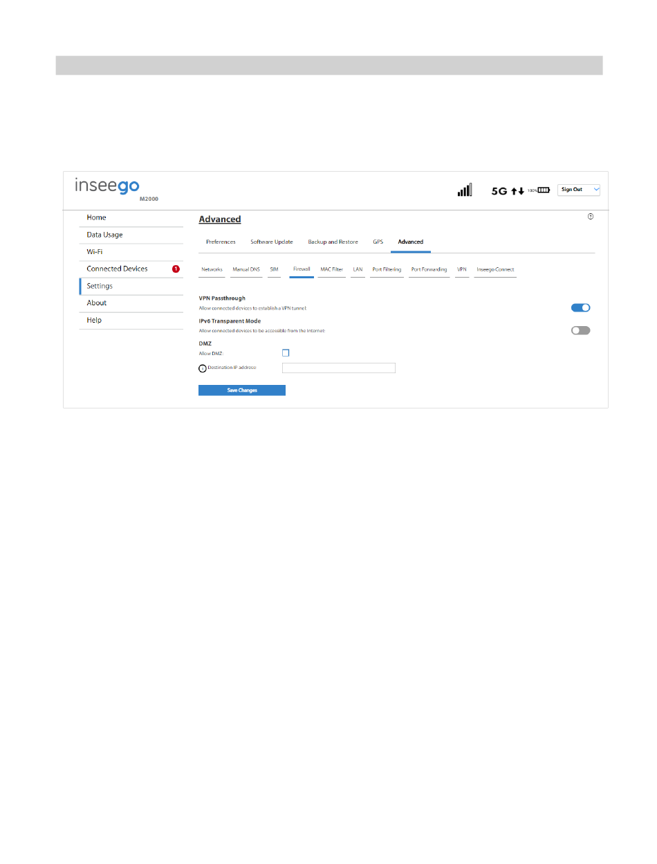Click the Inseego logo

(x=107, y=186)
